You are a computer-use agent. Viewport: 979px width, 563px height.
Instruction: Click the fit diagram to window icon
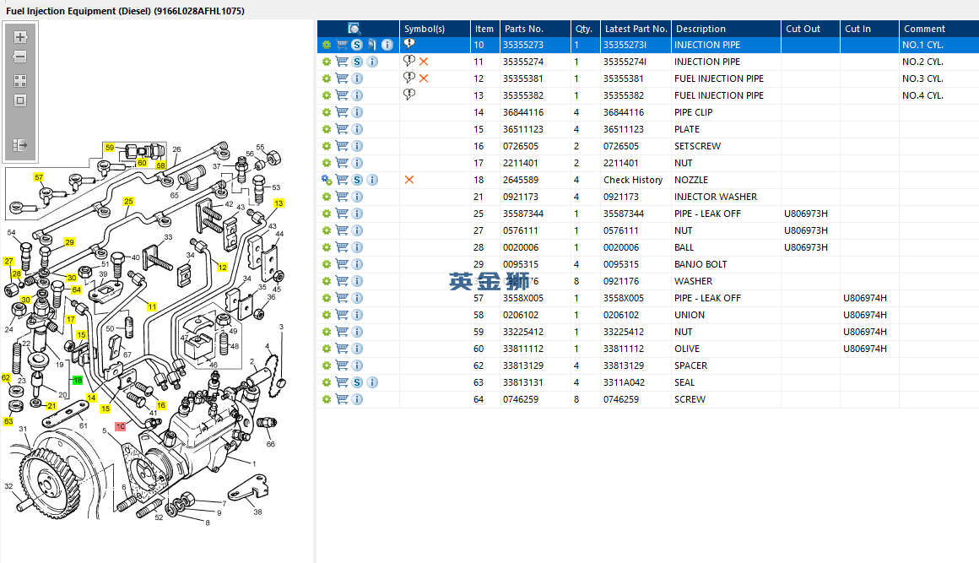click(x=20, y=100)
